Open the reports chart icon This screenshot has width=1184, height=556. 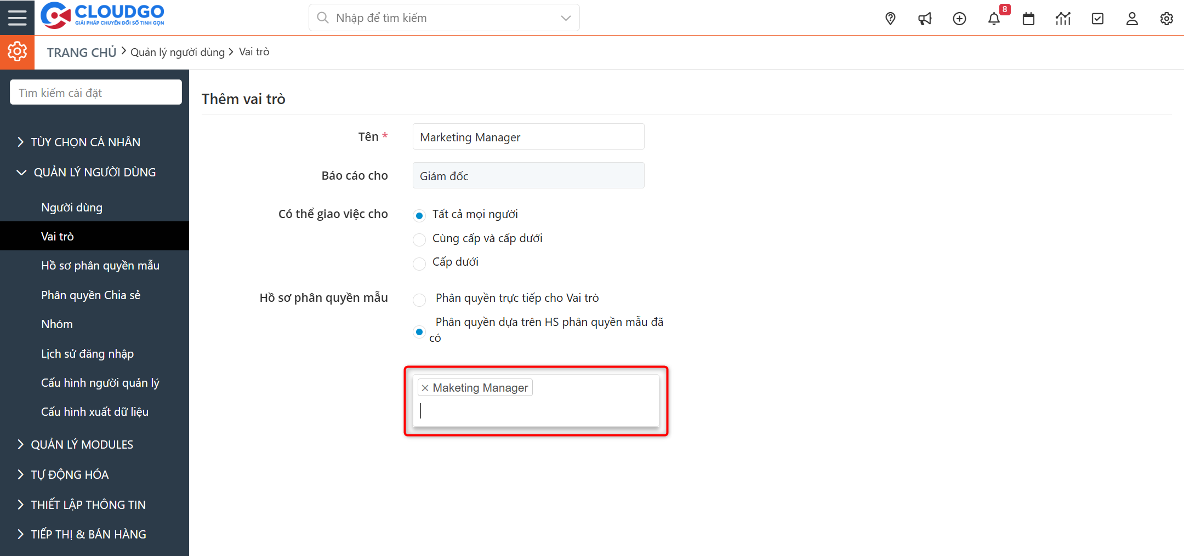(x=1063, y=19)
